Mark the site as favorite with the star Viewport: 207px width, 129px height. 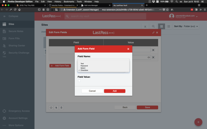tap(51, 108)
